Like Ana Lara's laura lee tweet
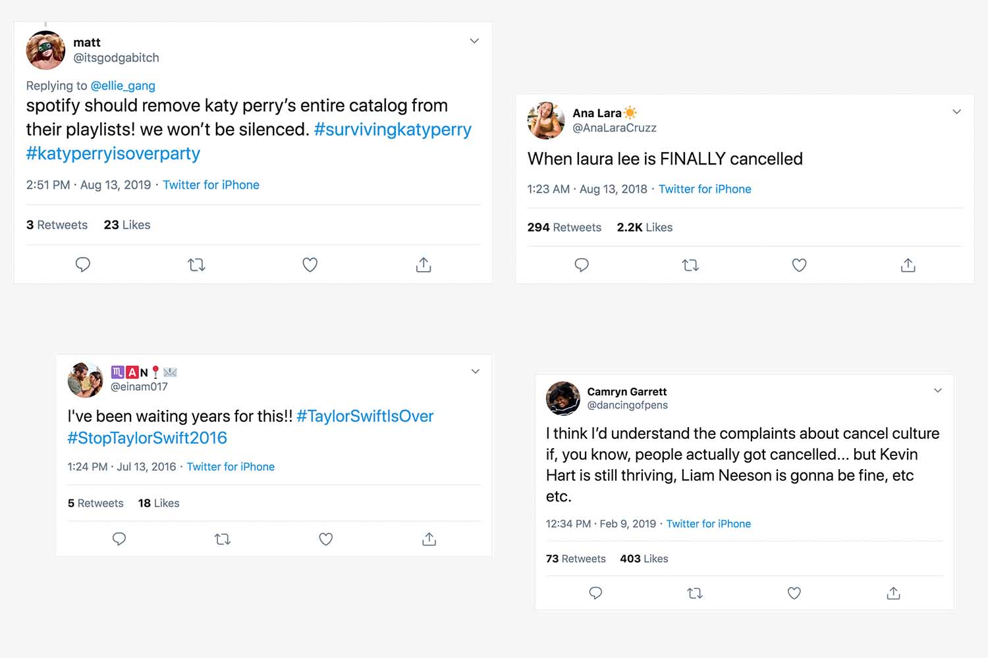Screen dimensions: 988x658 click(799, 265)
